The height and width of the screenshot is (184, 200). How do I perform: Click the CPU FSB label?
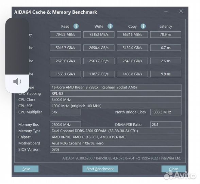(x=26, y=106)
